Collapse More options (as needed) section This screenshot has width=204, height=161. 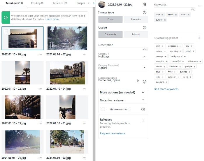(143, 93)
